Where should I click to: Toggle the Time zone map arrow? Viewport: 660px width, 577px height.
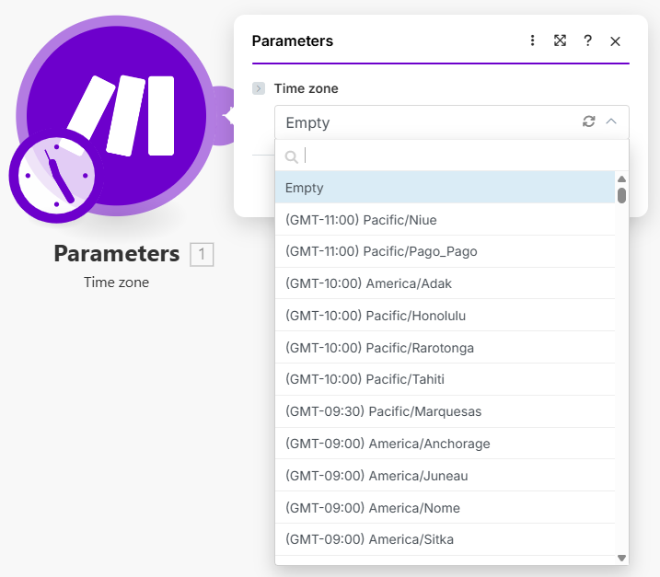[259, 89]
